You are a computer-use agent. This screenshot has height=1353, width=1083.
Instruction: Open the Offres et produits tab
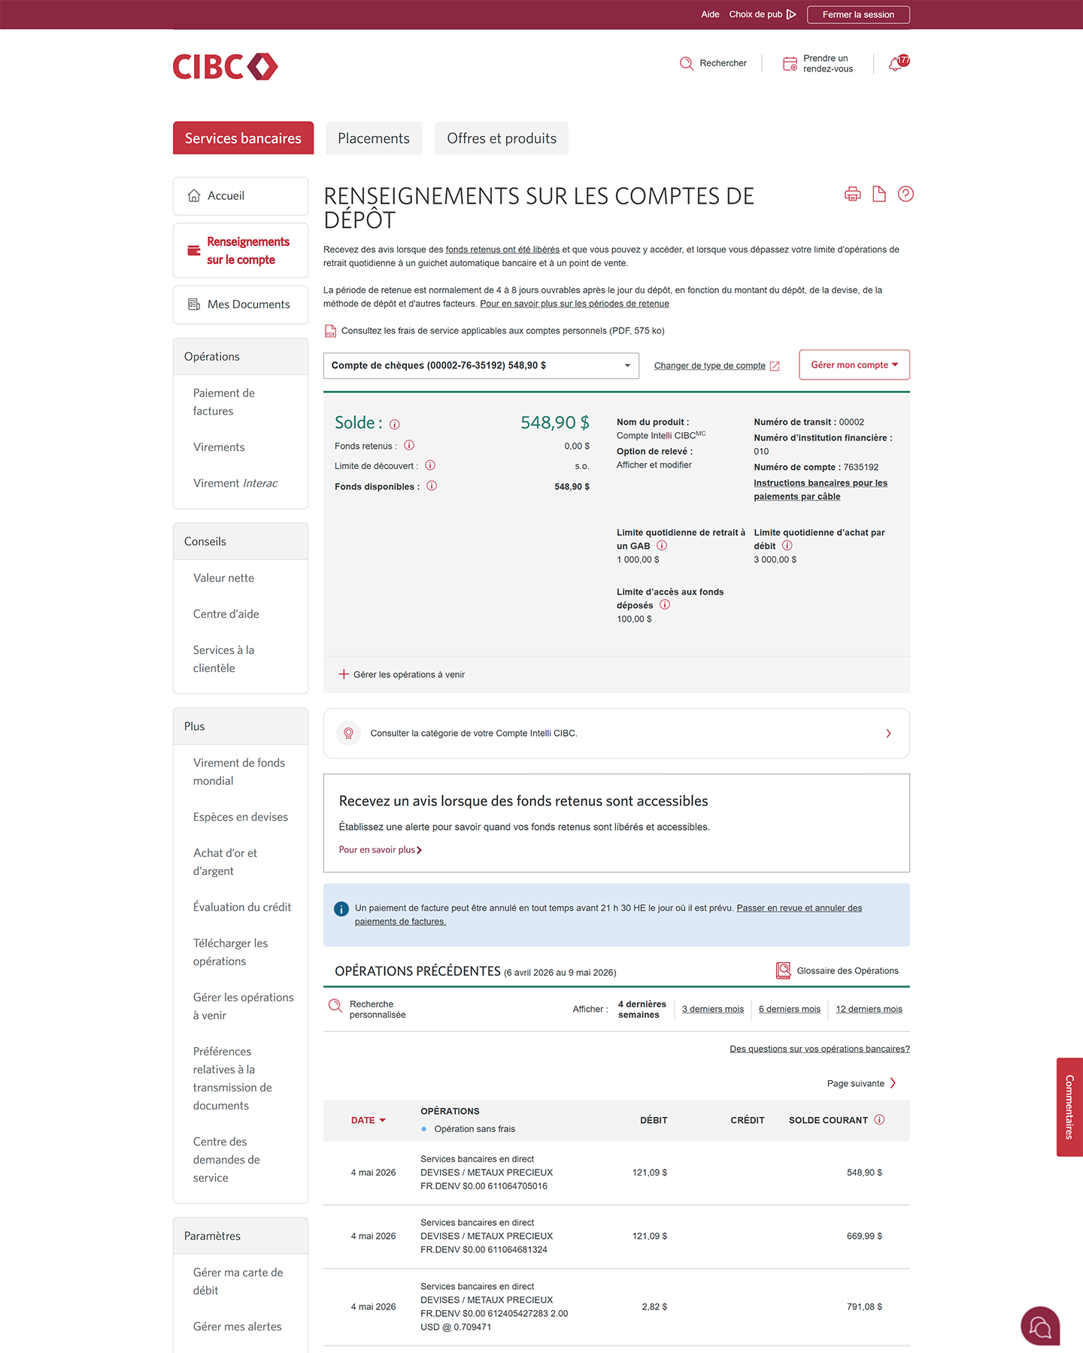point(502,138)
